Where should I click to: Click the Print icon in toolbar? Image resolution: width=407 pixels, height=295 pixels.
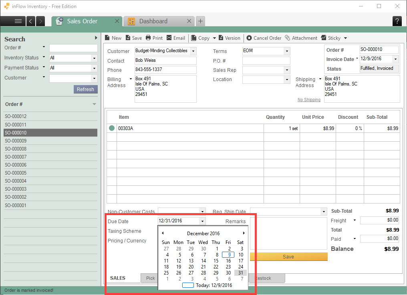[148, 38]
